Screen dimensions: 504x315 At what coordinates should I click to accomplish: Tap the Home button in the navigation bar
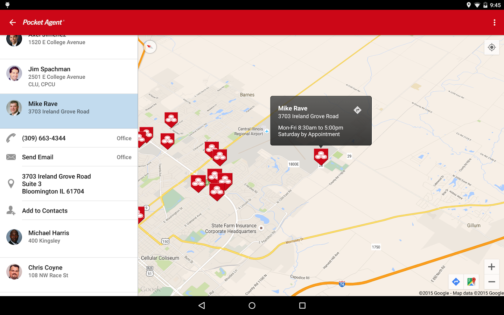pos(252,305)
